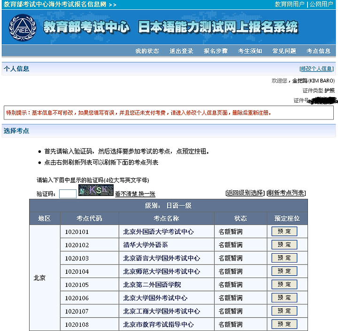
Task: Select the 教育网用户 link
Action: (x=290, y=4)
